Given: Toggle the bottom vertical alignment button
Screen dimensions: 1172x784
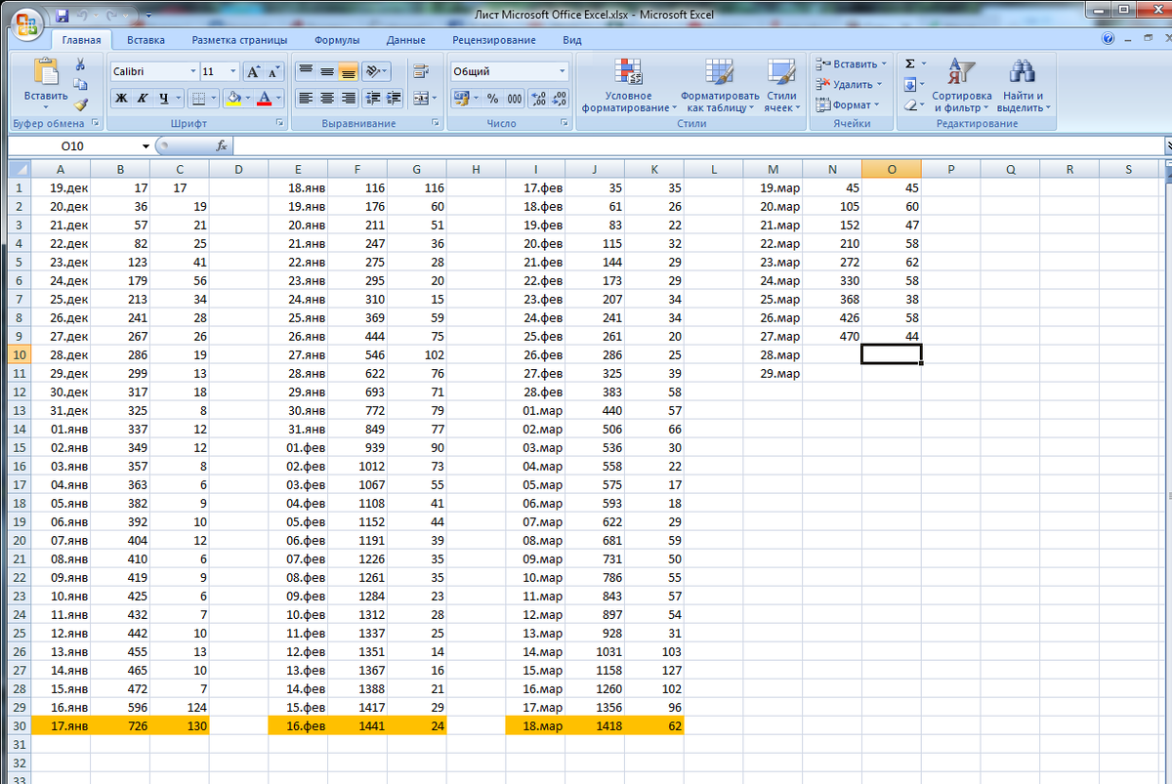Looking at the screenshot, I should 349,71.
